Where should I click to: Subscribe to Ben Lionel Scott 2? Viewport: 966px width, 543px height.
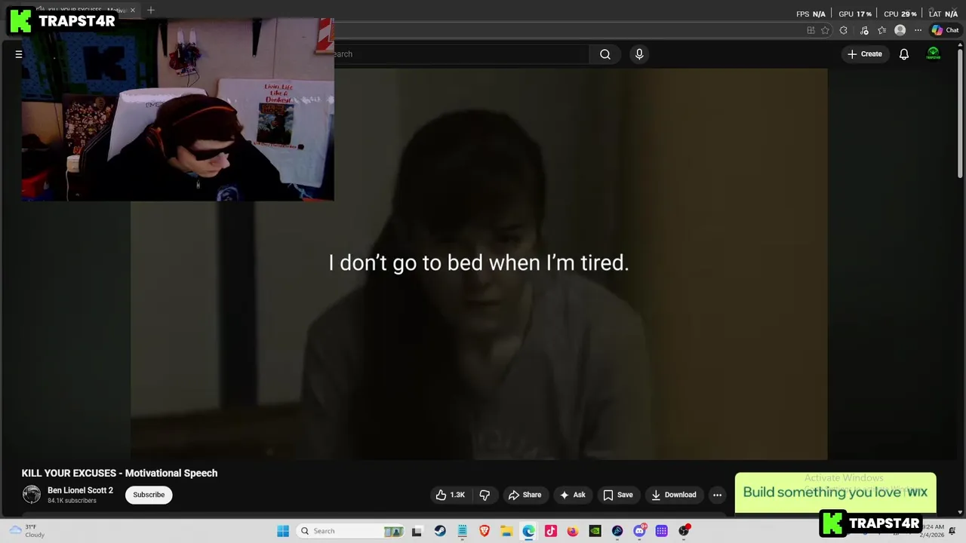point(149,495)
